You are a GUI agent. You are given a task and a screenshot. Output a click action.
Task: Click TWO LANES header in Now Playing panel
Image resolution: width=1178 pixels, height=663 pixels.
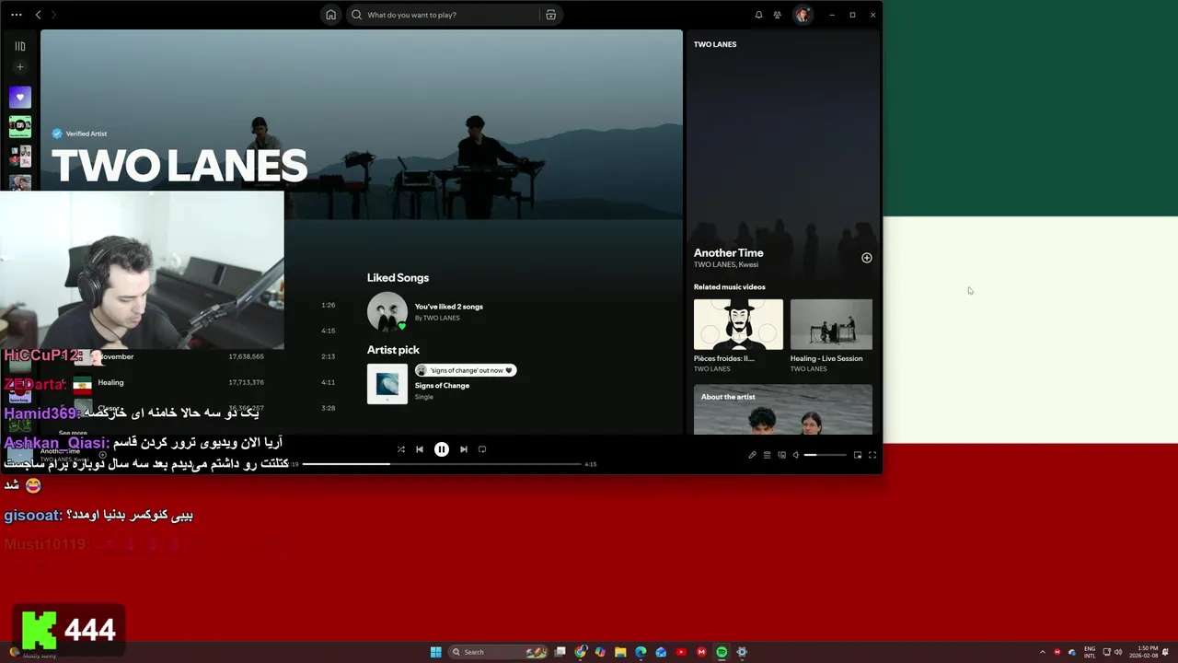(x=715, y=44)
